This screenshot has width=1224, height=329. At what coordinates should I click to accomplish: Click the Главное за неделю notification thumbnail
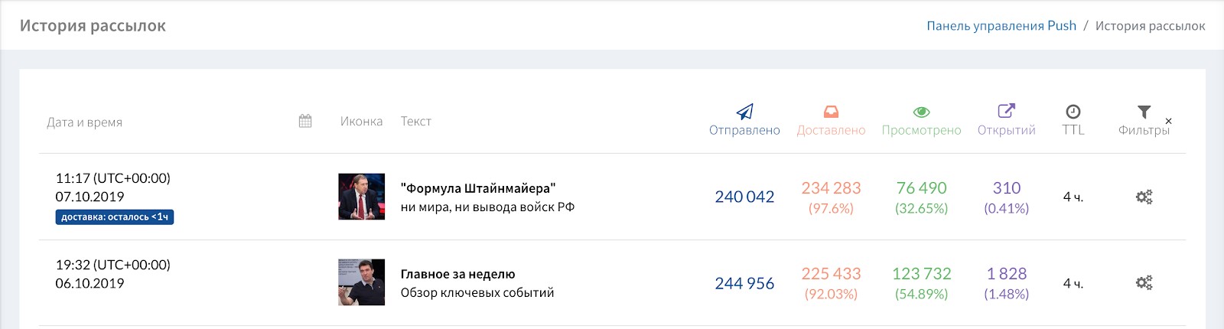click(x=361, y=282)
